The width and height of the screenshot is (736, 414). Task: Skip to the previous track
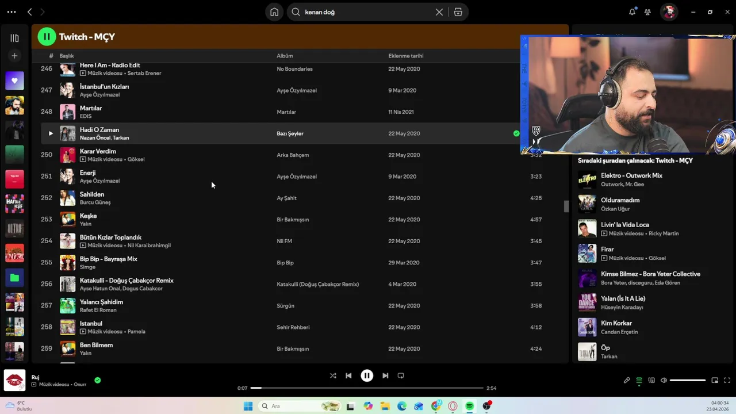[348, 375]
